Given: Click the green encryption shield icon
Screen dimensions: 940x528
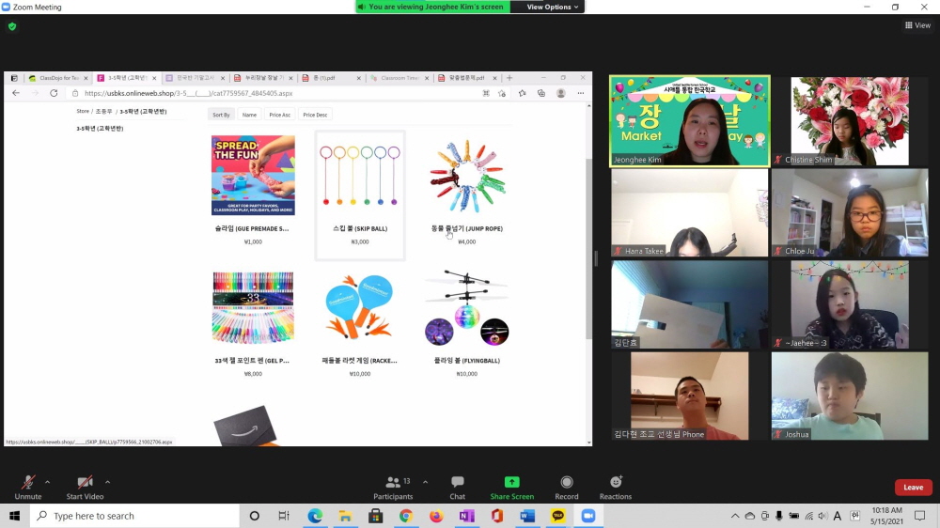Looking at the screenshot, I should [12, 26].
